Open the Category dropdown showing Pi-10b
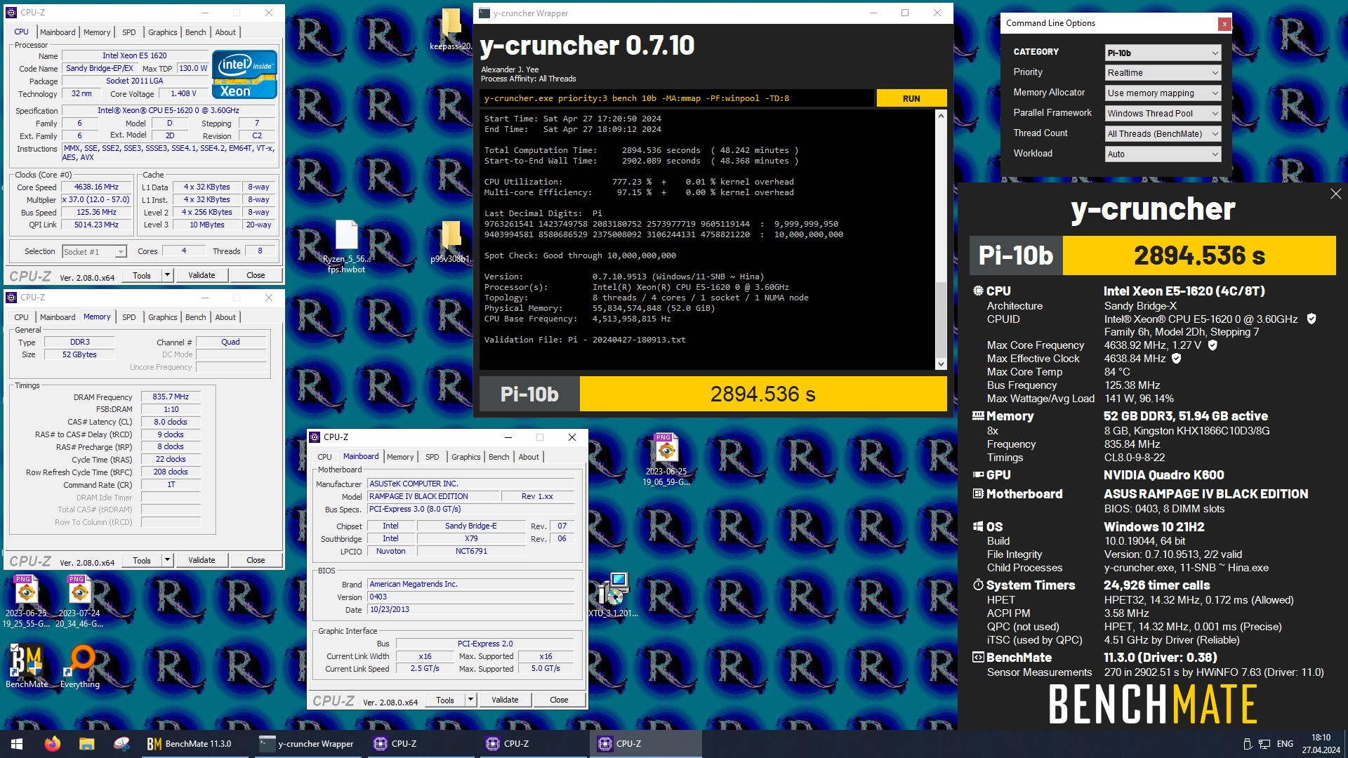The height and width of the screenshot is (758, 1348). 1163,53
